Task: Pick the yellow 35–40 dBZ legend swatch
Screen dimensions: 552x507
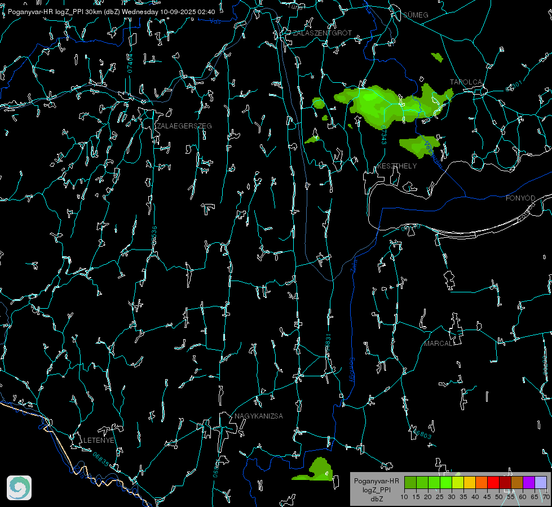Action: (x=470, y=482)
